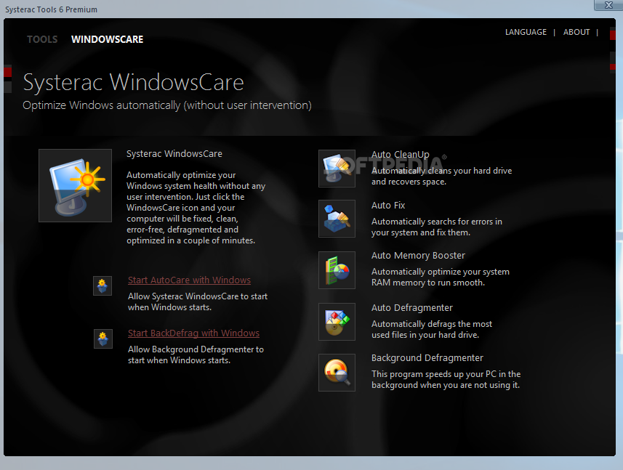Click the Systerac WindowsCare subtitle above description
The height and width of the screenshot is (470, 623).
[x=174, y=154]
